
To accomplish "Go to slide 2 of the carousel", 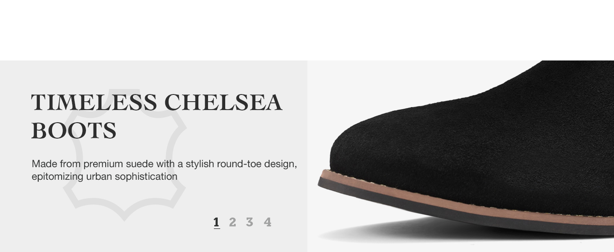I will coord(232,222).
